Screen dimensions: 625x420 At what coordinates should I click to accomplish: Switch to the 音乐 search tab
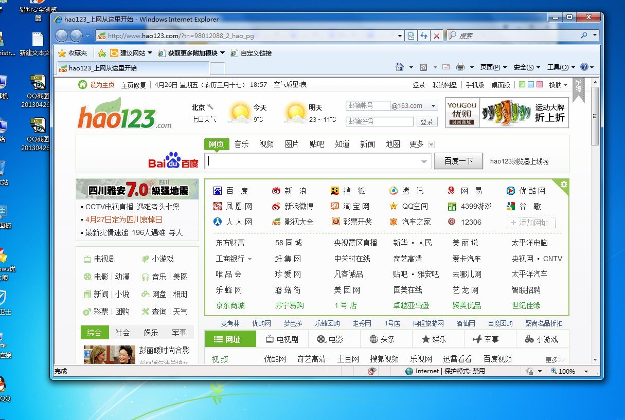click(241, 144)
